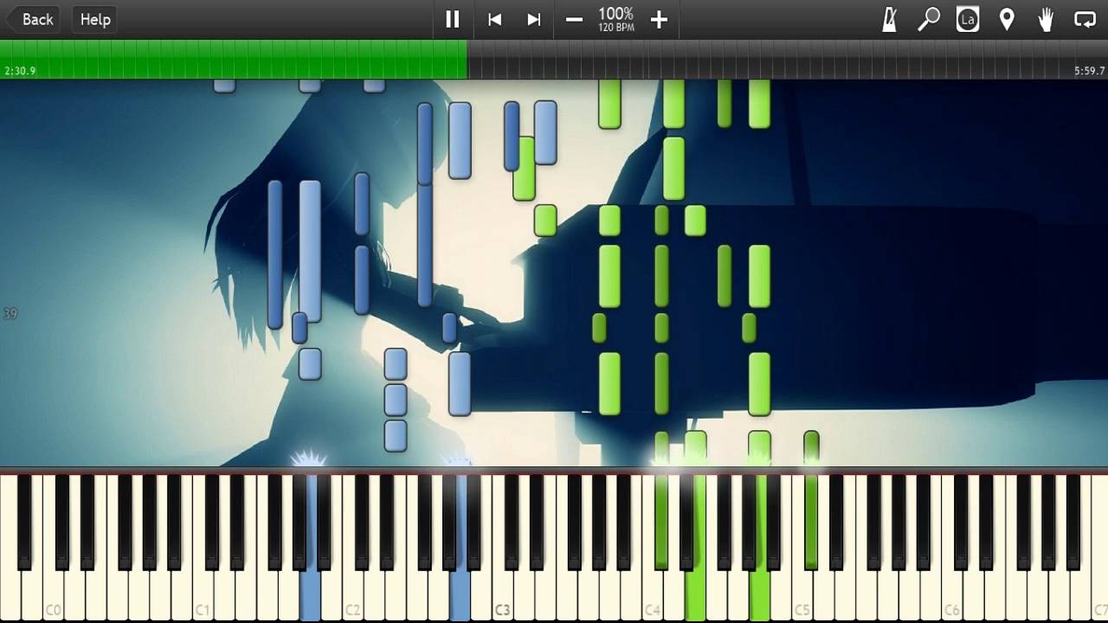The height and width of the screenshot is (623, 1108).
Task: Click the piano key labeled C0
Action: (53, 549)
